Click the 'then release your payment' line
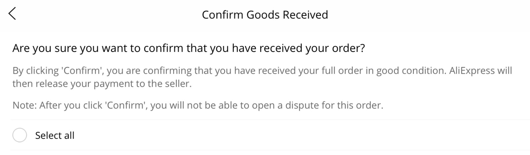530x155 pixels. [102, 84]
